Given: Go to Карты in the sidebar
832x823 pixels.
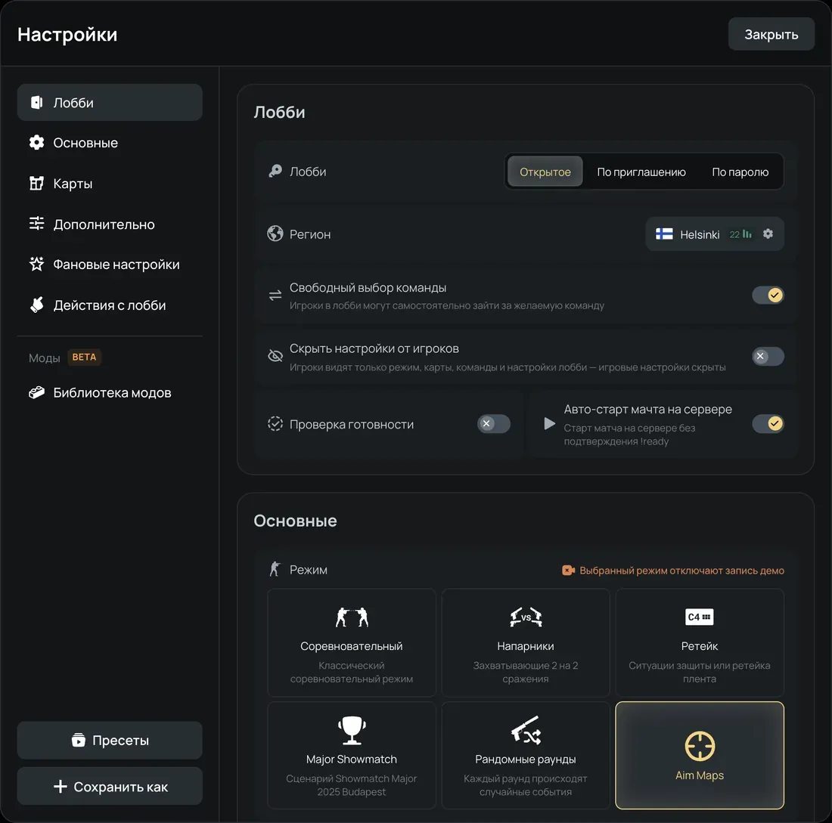Looking at the screenshot, I should [110, 184].
